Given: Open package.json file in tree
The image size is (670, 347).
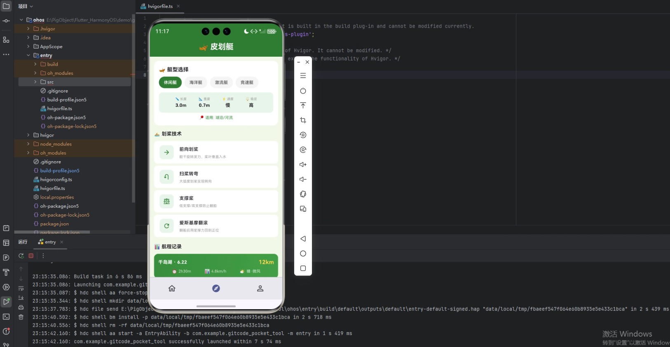Looking at the screenshot, I should click(x=54, y=224).
